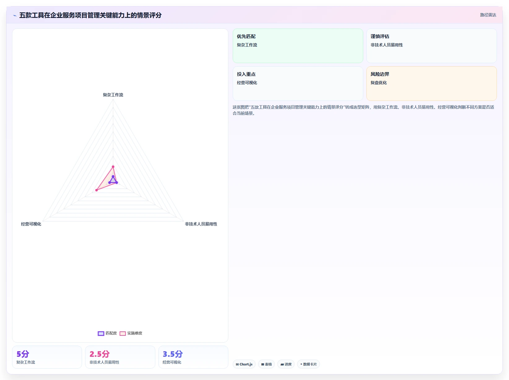The width and height of the screenshot is (509, 380).
Task: Open the 谨慎评估 card
Action: [431, 46]
